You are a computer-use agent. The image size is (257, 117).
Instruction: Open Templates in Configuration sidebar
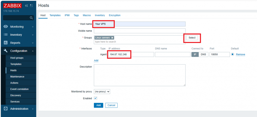pyautogui.click(x=21, y=64)
